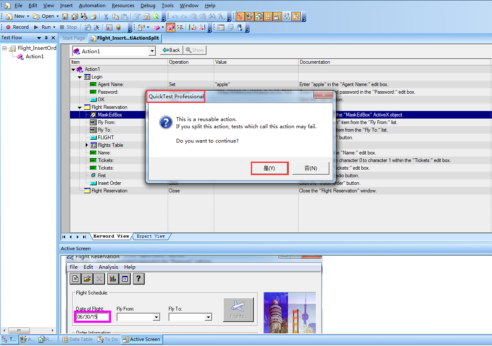
Task: Collapse the Login node in keyword view
Action: tap(80, 77)
